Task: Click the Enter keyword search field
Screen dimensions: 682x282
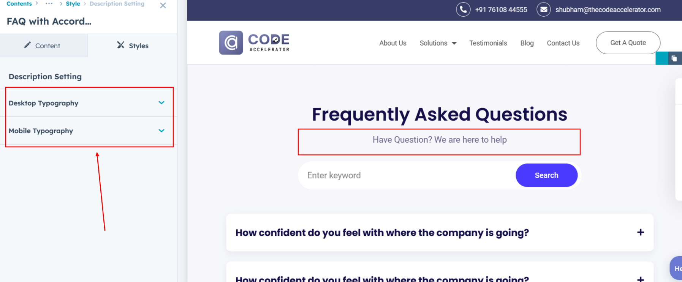Action: 407,175
